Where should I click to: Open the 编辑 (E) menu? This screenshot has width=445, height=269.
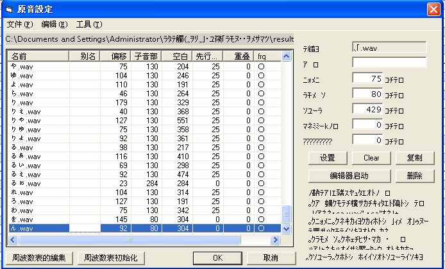(55, 24)
